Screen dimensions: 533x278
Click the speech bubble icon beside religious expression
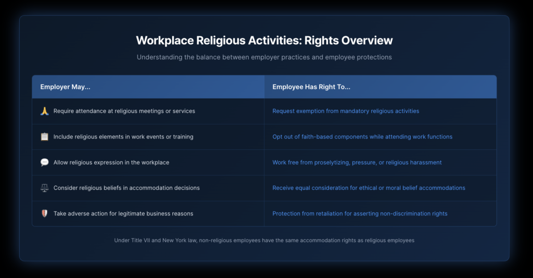tap(45, 162)
